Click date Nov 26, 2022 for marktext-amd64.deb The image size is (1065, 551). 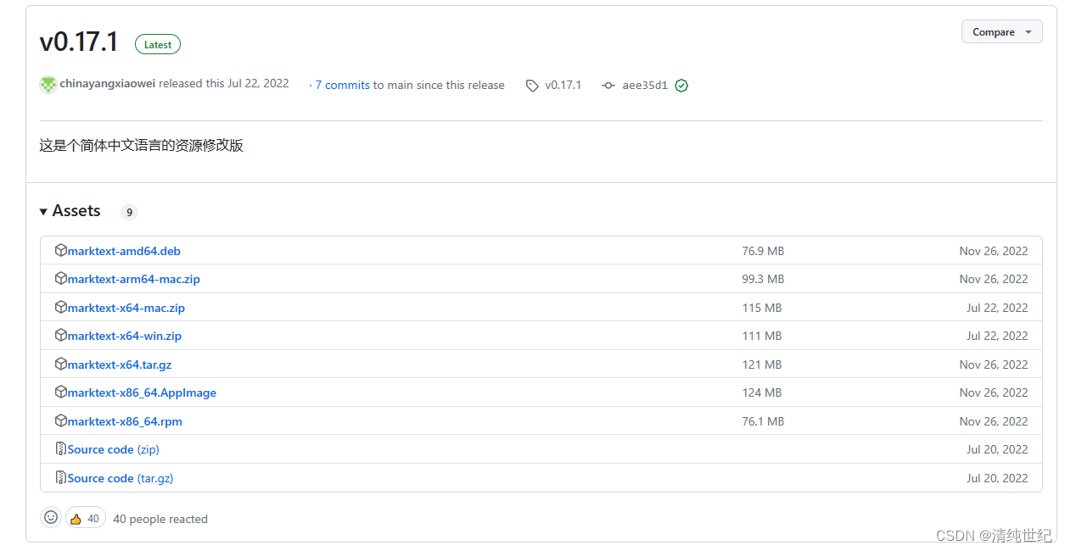click(x=994, y=251)
